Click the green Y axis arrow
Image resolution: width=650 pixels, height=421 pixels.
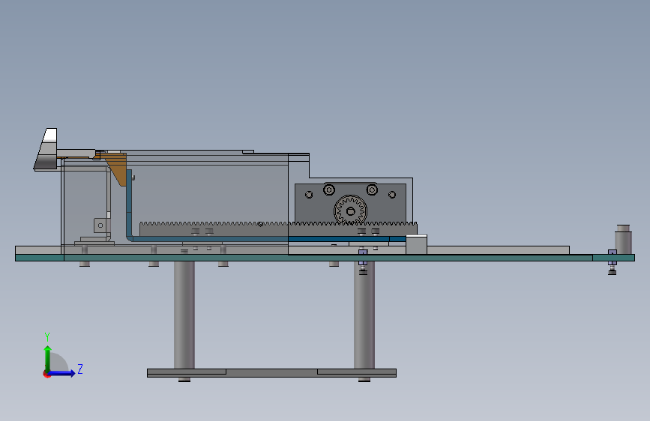[x=47, y=359]
